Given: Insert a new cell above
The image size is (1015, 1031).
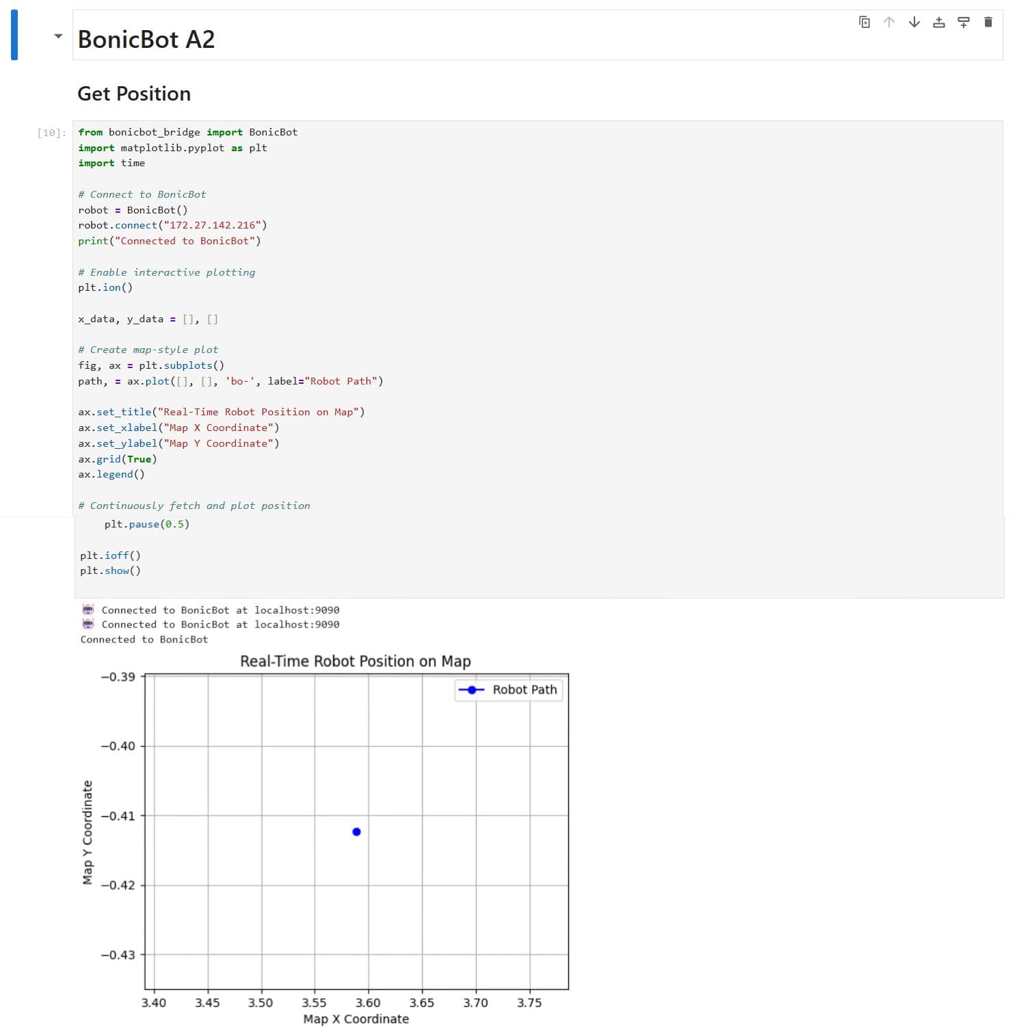Looking at the screenshot, I should click(x=938, y=22).
